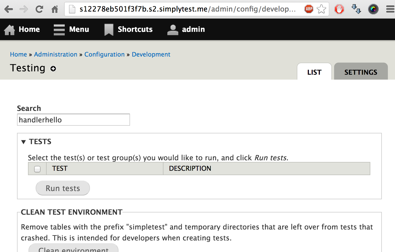
Task: Open downloads with the arrow icon
Action: click(356, 9)
